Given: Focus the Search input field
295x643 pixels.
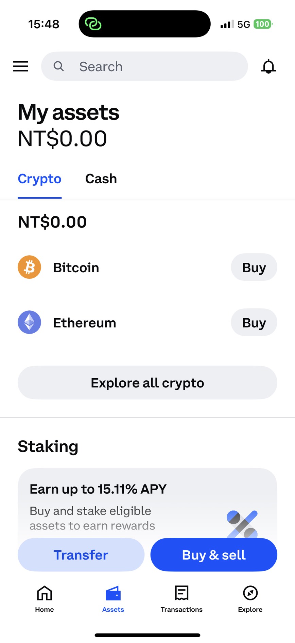Looking at the screenshot, I should [x=153, y=66].
